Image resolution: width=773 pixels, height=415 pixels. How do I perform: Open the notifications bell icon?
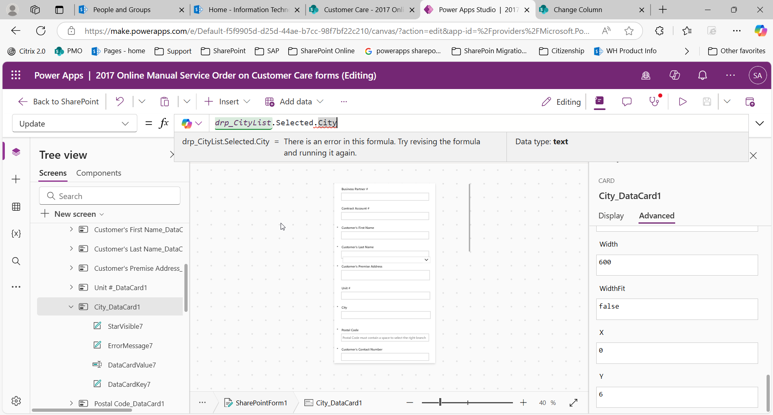pyautogui.click(x=703, y=75)
